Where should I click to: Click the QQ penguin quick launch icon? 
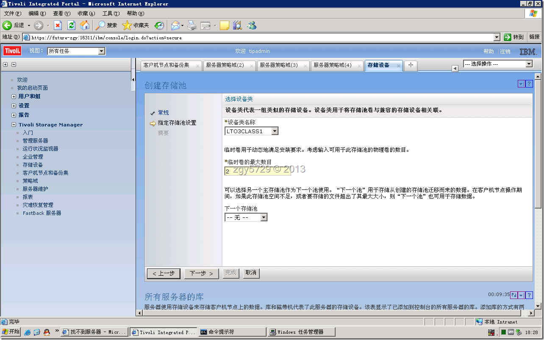pyautogui.click(x=47, y=332)
